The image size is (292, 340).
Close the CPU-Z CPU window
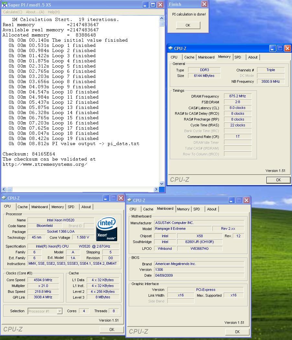point(121,198)
